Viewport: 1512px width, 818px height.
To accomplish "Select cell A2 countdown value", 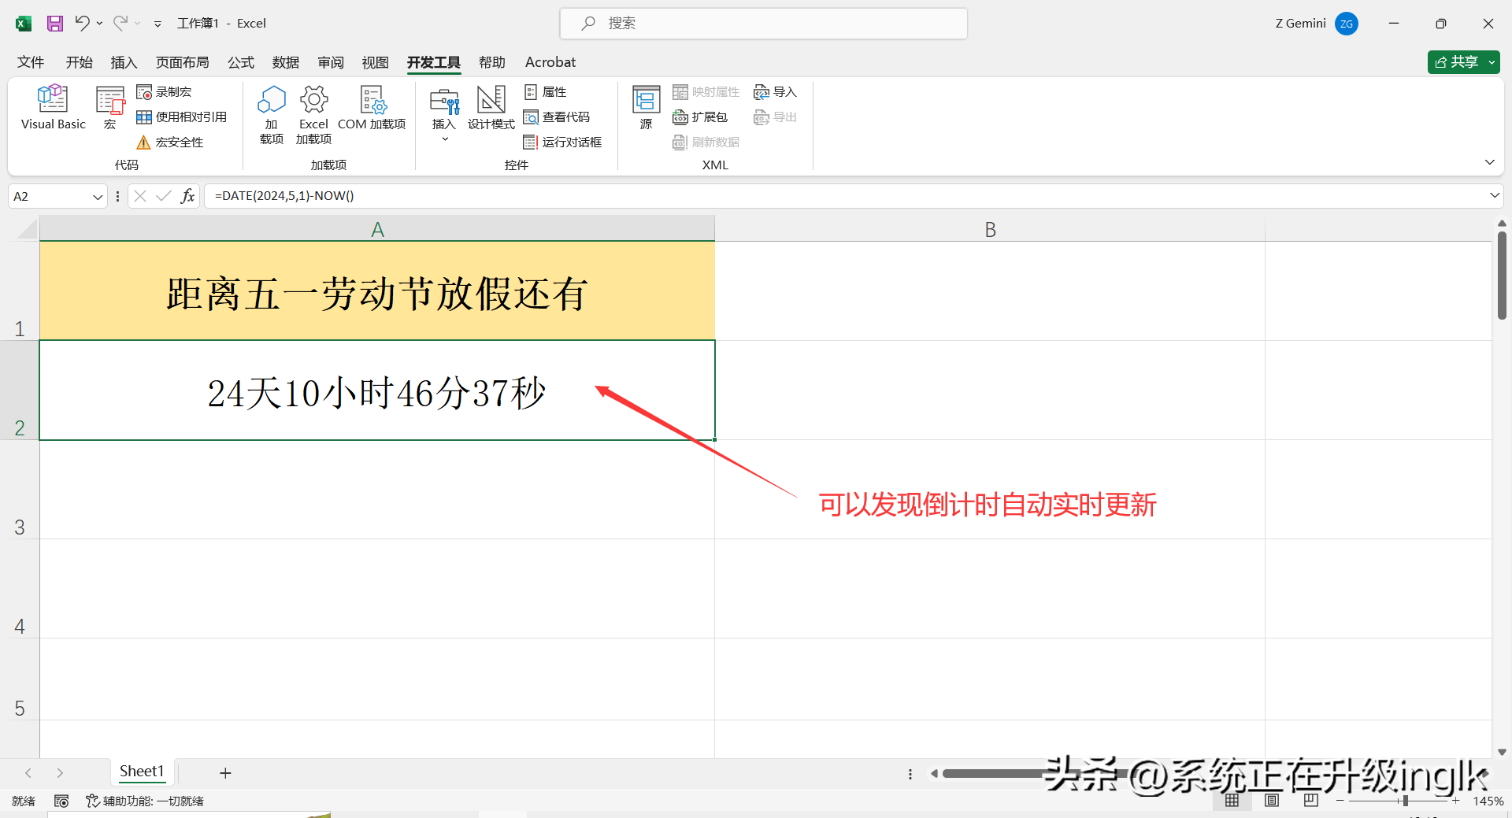I will [377, 390].
